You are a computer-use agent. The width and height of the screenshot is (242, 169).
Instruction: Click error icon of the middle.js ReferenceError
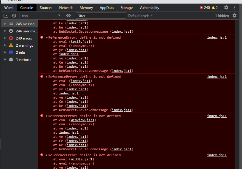[x=42, y=155]
